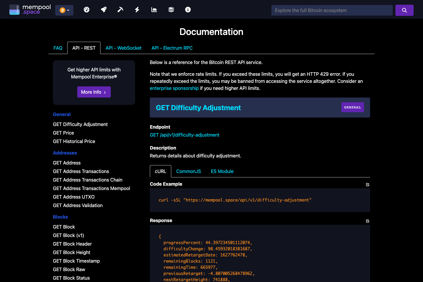Copy the Response JSON to clipboard
Screen dimensions: 423x282
click(x=367, y=221)
